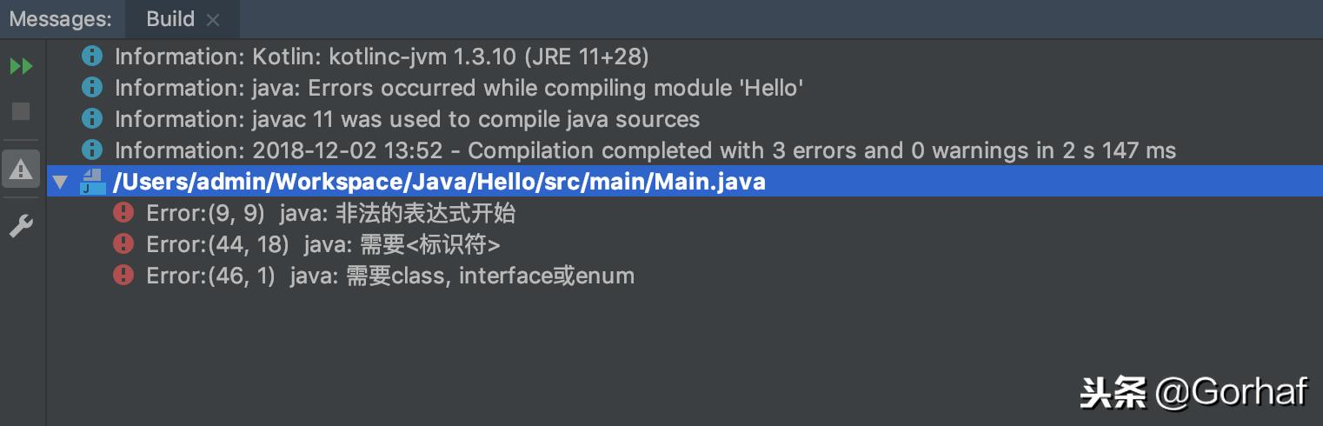Click the Messages panel label
Image resolution: width=1323 pixels, height=426 pixels.
click(x=61, y=19)
